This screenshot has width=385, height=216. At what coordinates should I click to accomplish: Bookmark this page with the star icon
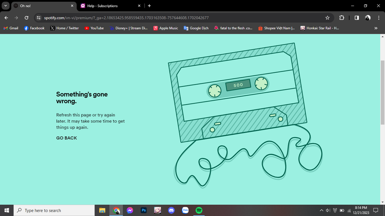[x=327, y=18]
